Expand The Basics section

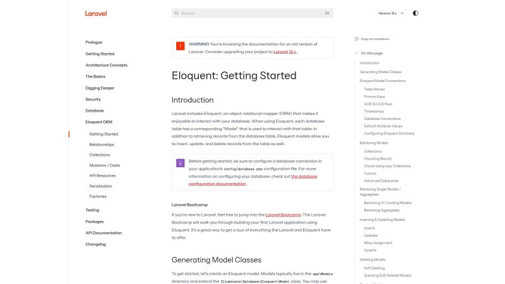point(95,76)
